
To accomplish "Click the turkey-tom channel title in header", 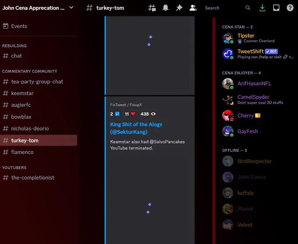I will click(110, 8).
